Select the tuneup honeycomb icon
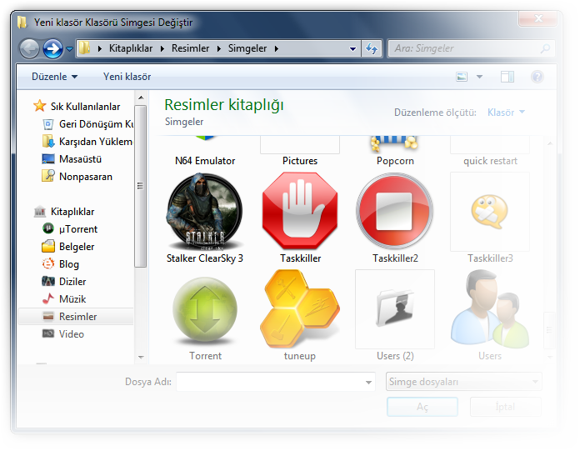 point(300,309)
